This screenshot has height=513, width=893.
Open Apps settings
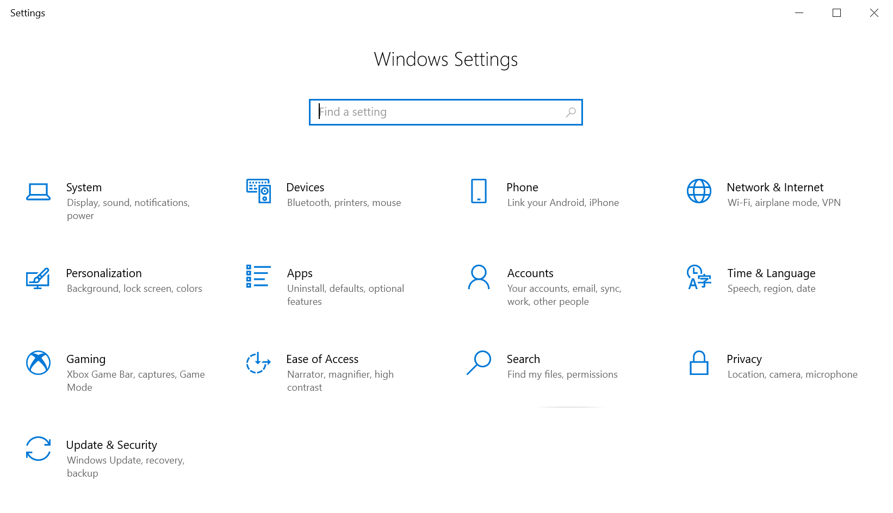point(300,273)
